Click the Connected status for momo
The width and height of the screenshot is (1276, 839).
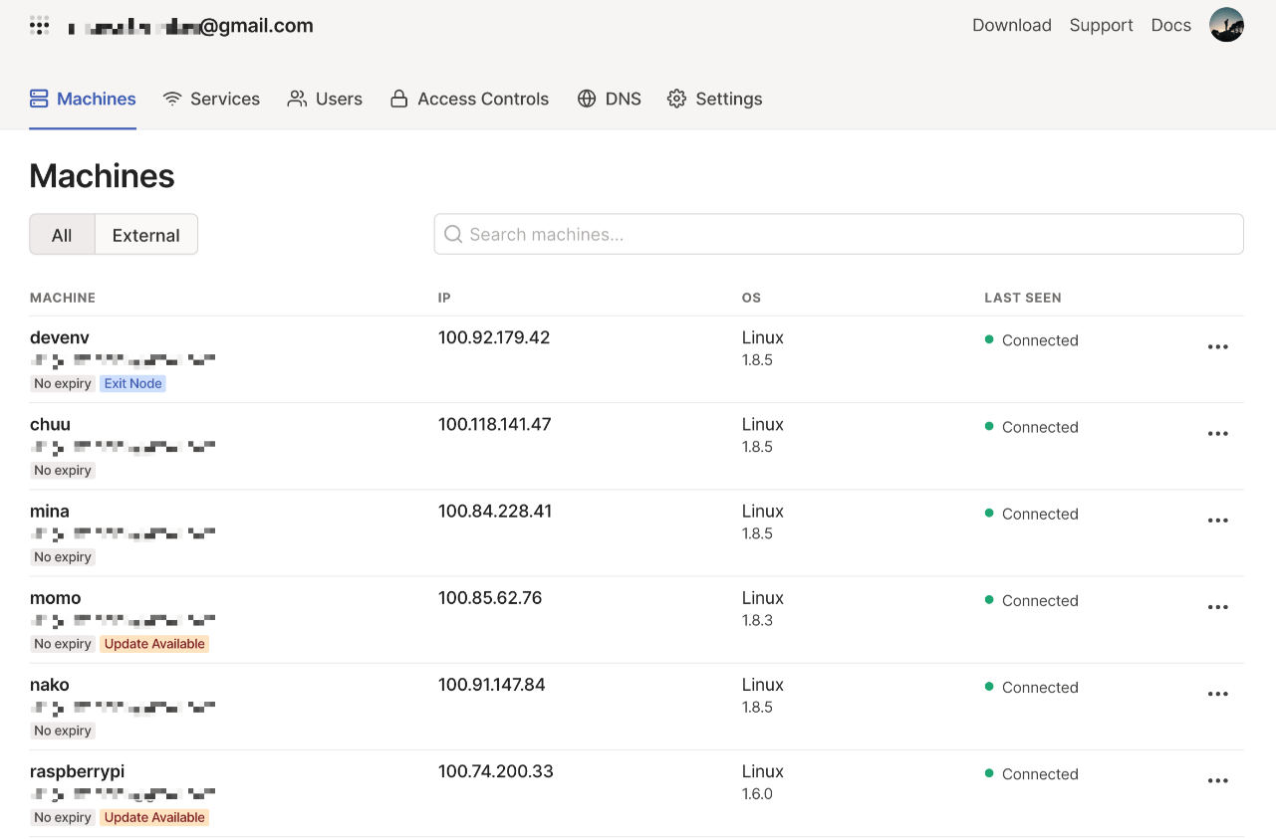[1032, 600]
